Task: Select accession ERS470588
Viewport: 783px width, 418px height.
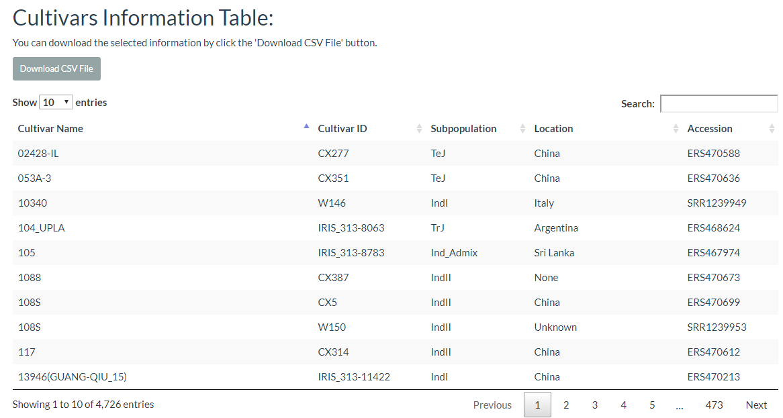Action: click(713, 154)
